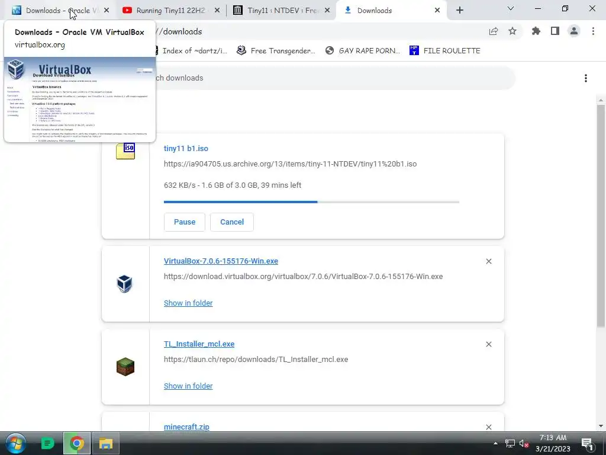Pause the tiny11 b1.iso download
The width and height of the screenshot is (606, 455).
[x=185, y=222]
